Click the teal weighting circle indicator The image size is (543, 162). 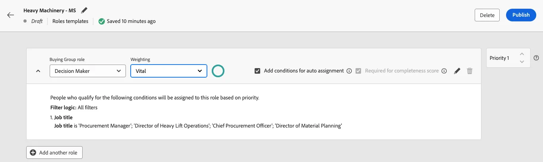(x=218, y=71)
